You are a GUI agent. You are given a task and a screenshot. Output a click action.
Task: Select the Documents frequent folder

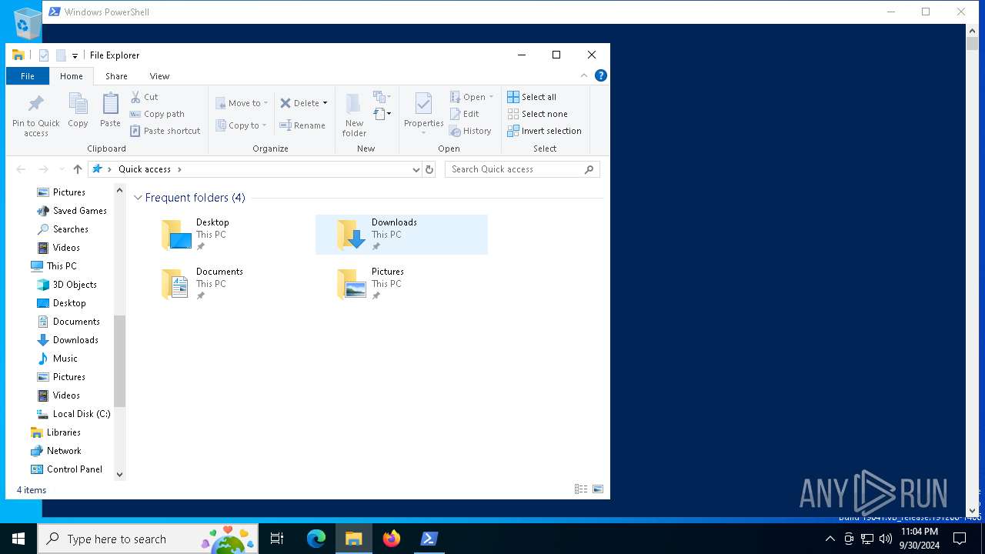click(x=226, y=284)
